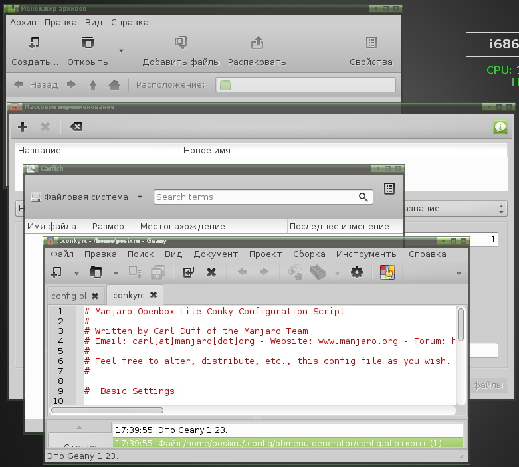Sort by Новое имя column header
Screen dimensions: 519x467
(344, 151)
